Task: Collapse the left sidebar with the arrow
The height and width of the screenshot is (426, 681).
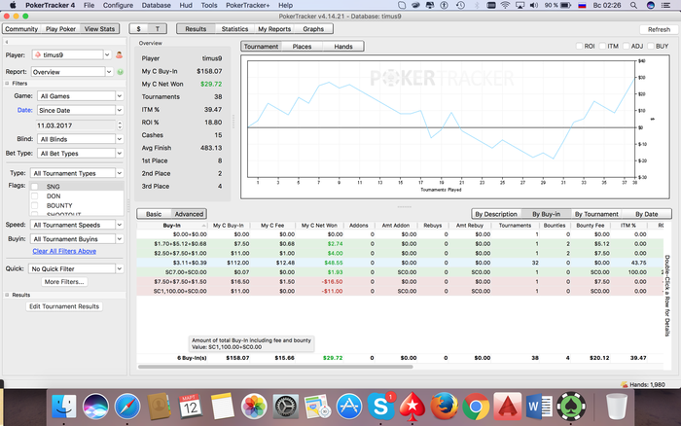Action: 7,42
